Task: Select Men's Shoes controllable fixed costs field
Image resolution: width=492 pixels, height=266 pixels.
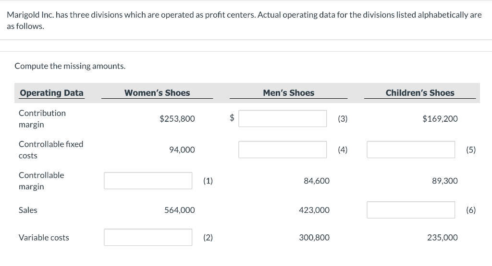Action: pyautogui.click(x=283, y=150)
